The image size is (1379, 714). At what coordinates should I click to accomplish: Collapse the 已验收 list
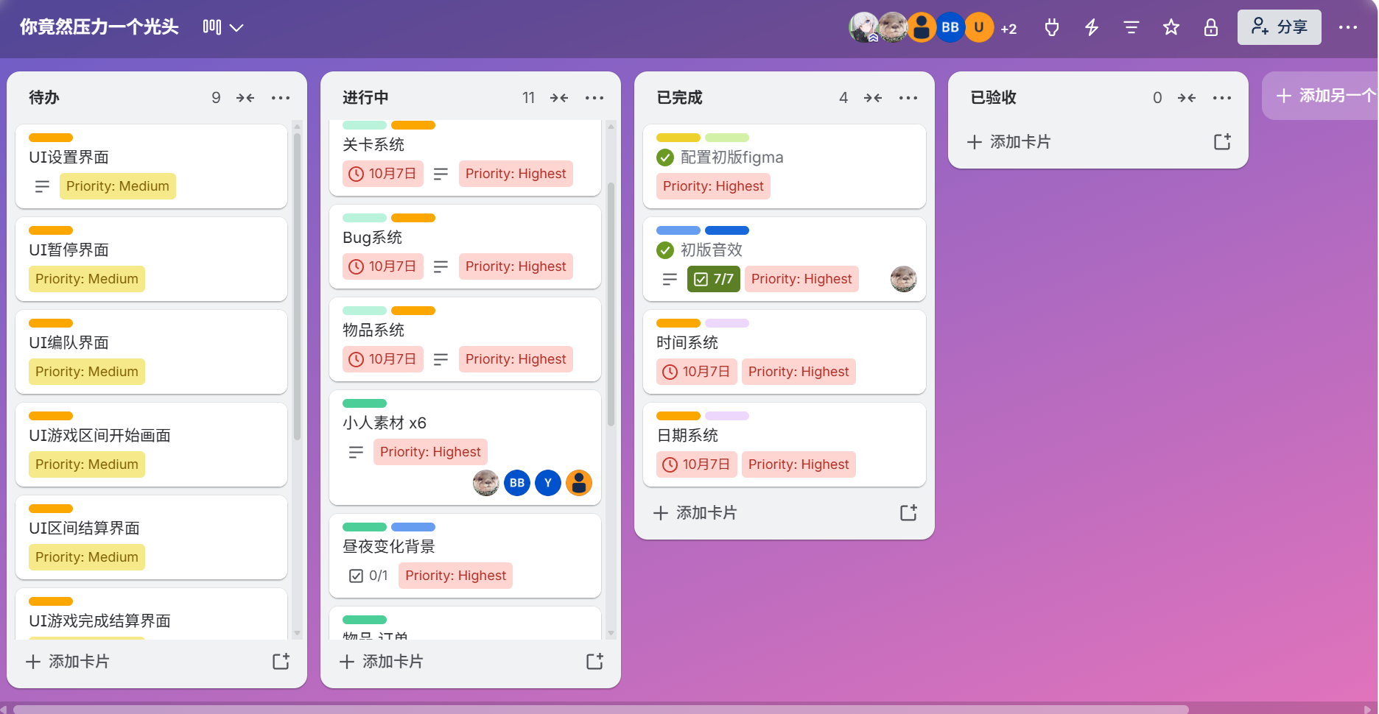click(1187, 97)
